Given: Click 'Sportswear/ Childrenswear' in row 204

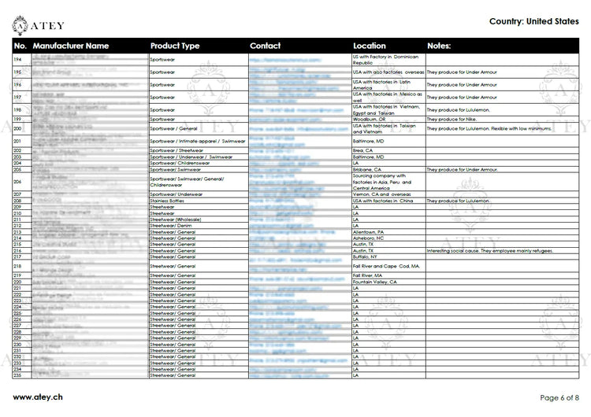Looking at the screenshot, I should tap(180, 163).
